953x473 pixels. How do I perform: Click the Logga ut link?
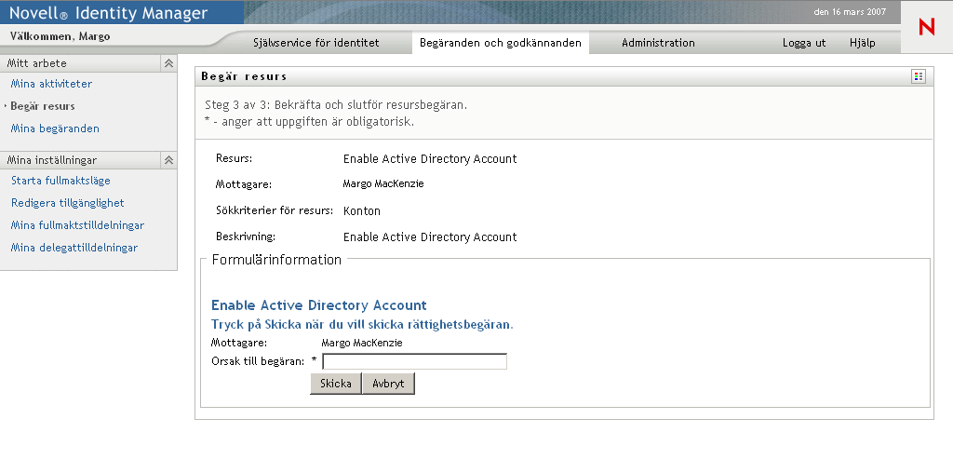(804, 43)
